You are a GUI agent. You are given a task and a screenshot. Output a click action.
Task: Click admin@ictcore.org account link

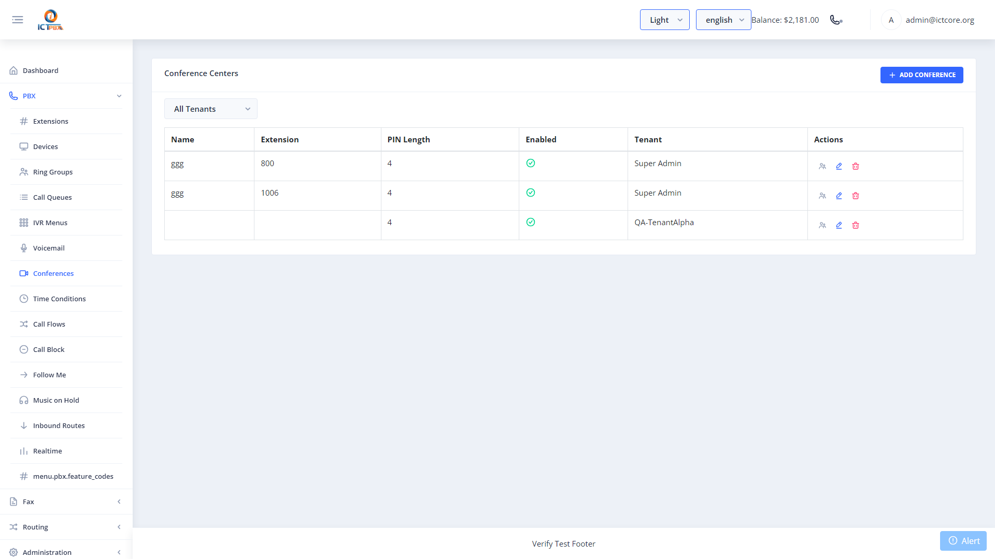click(940, 20)
